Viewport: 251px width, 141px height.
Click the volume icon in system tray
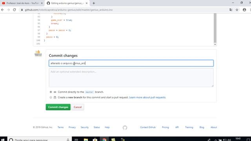pyautogui.click(x=229, y=140)
